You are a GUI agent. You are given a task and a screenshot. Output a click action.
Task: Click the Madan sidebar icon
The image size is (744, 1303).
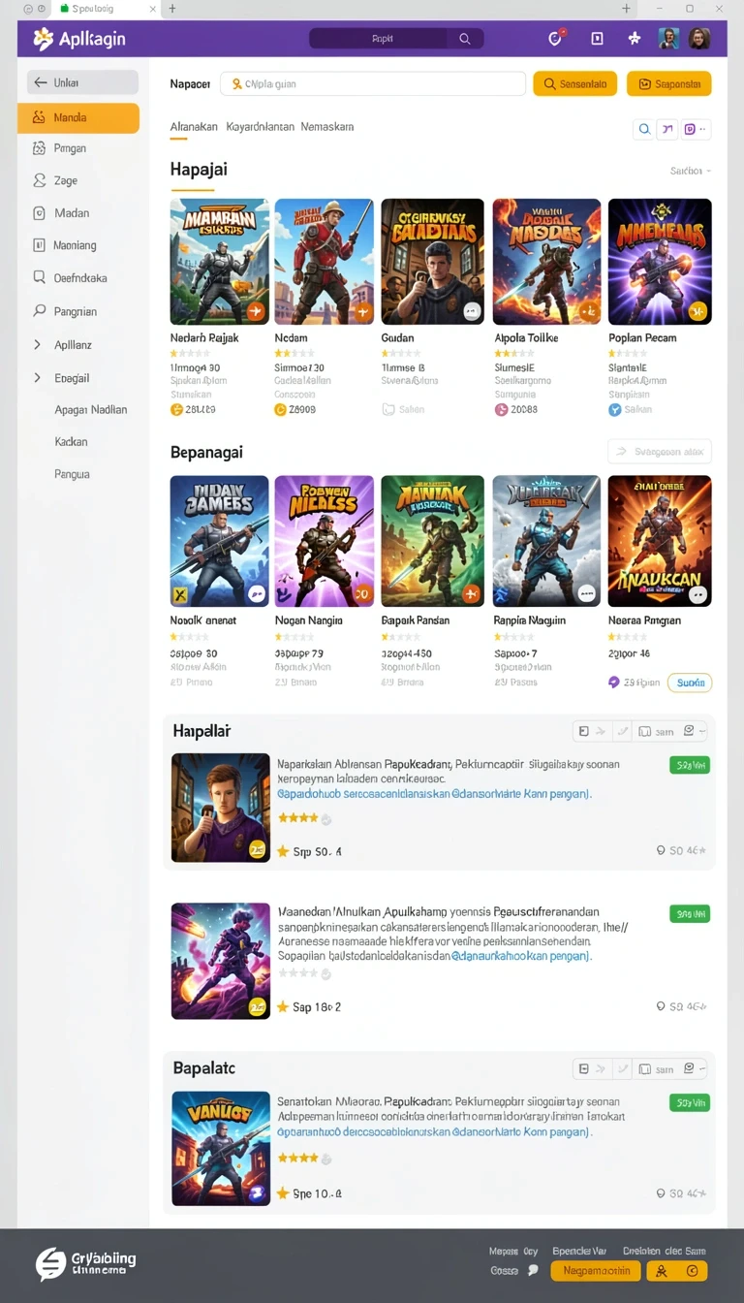point(39,212)
